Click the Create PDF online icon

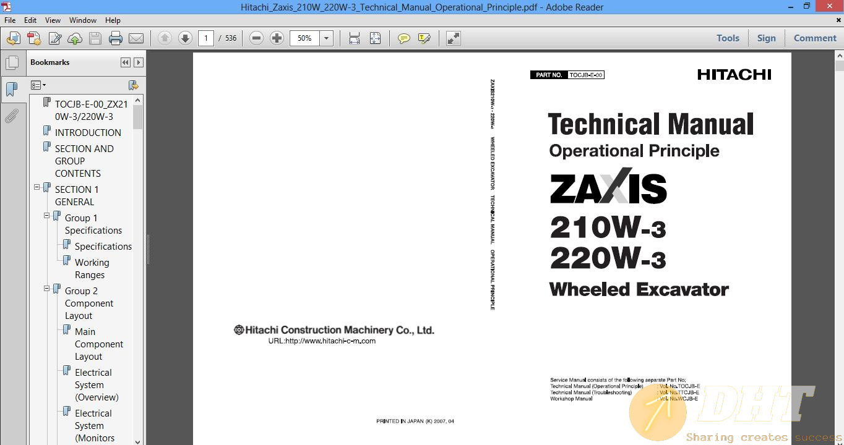13,38
